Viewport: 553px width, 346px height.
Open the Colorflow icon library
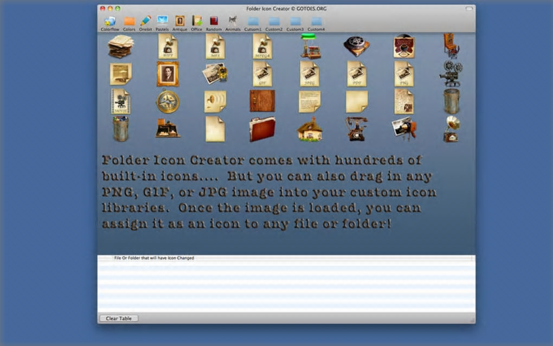tap(110, 23)
